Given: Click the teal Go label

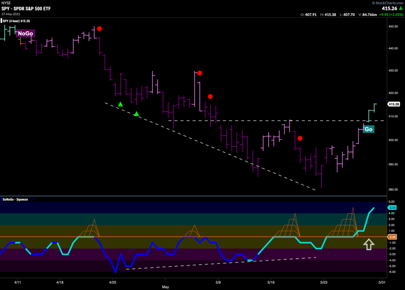Looking at the screenshot, I should coord(369,129).
